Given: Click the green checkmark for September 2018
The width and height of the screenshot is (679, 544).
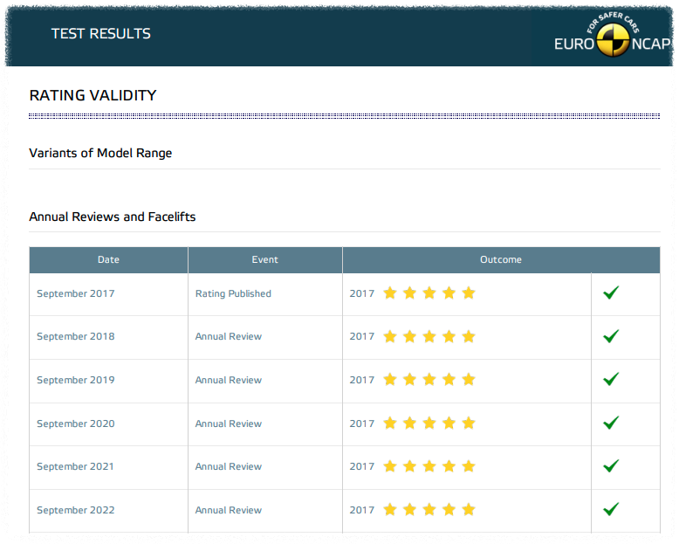Looking at the screenshot, I should point(611,336).
